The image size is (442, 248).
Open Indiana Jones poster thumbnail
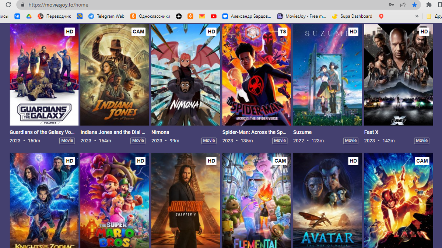pyautogui.click(x=115, y=75)
